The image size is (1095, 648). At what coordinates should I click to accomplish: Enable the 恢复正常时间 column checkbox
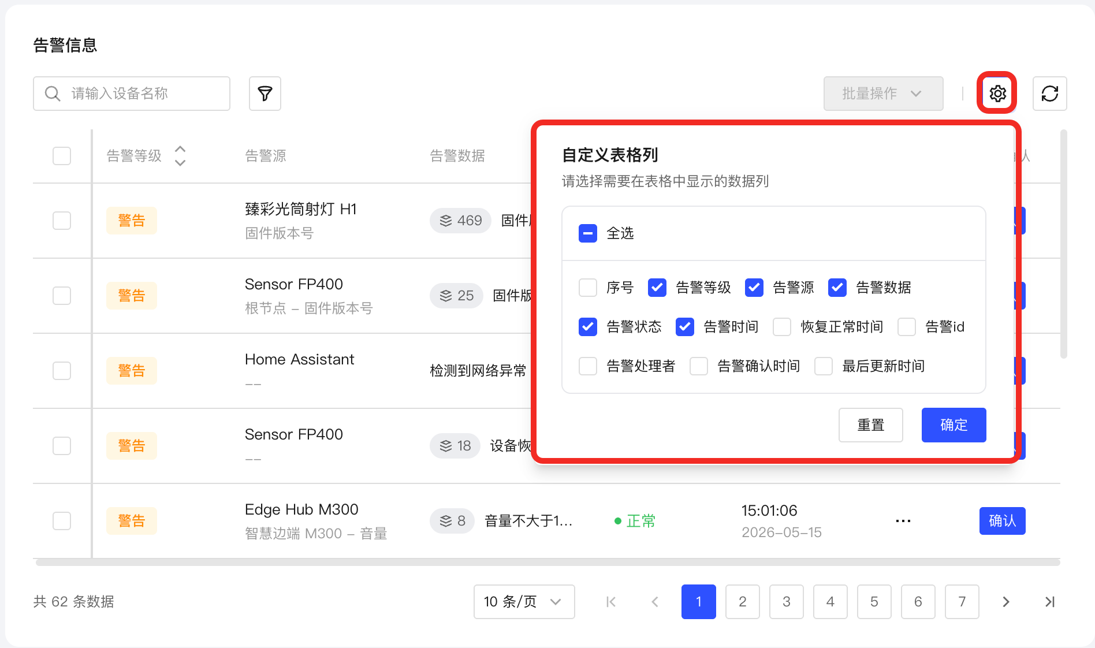click(782, 327)
